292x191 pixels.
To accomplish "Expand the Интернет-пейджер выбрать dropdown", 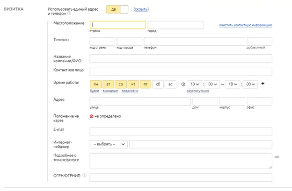I will [x=109, y=144].
